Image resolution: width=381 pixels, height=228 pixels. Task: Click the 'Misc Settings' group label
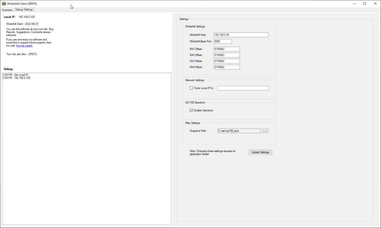click(193, 123)
